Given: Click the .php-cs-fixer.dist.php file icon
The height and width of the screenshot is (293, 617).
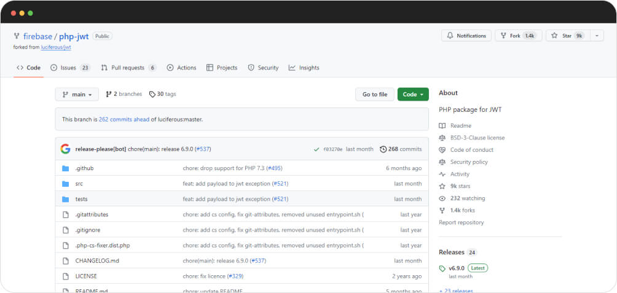Looking at the screenshot, I should (66, 246).
